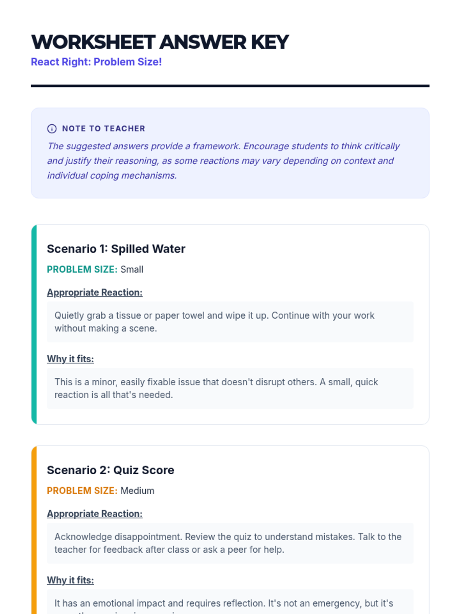Click the orange Problem Size label
The image size is (460, 614).
(82, 491)
